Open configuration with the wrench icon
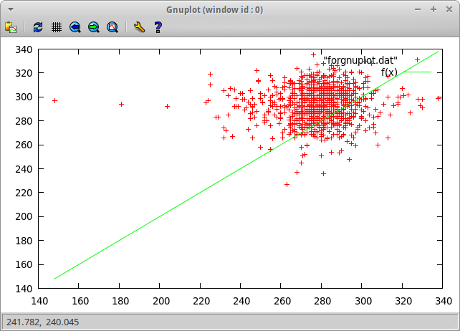This screenshot has height=331, width=460. pos(139,27)
